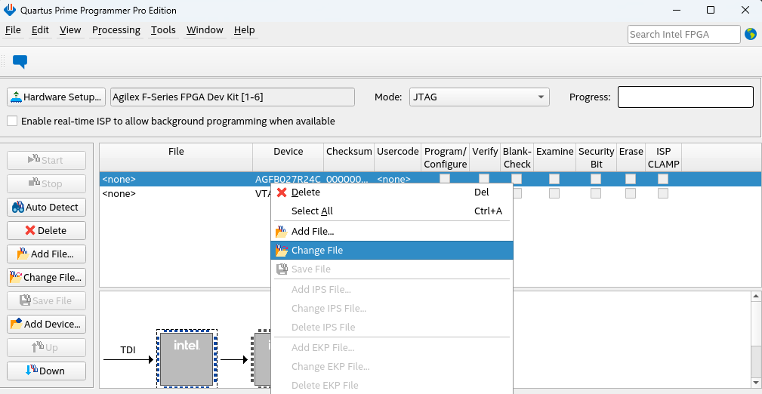Tick Program/Configure checkbox for the AGFB027R24C row
The width and height of the screenshot is (762, 394).
pos(445,179)
